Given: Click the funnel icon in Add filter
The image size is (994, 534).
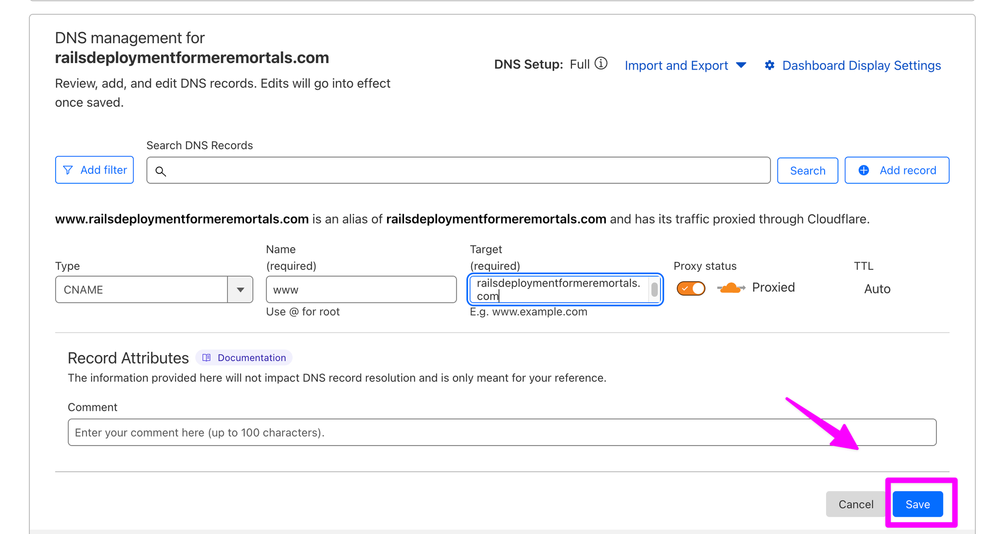Looking at the screenshot, I should (68, 170).
